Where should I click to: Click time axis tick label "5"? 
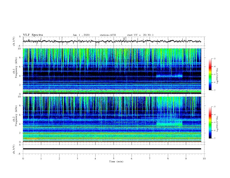(114, 159)
